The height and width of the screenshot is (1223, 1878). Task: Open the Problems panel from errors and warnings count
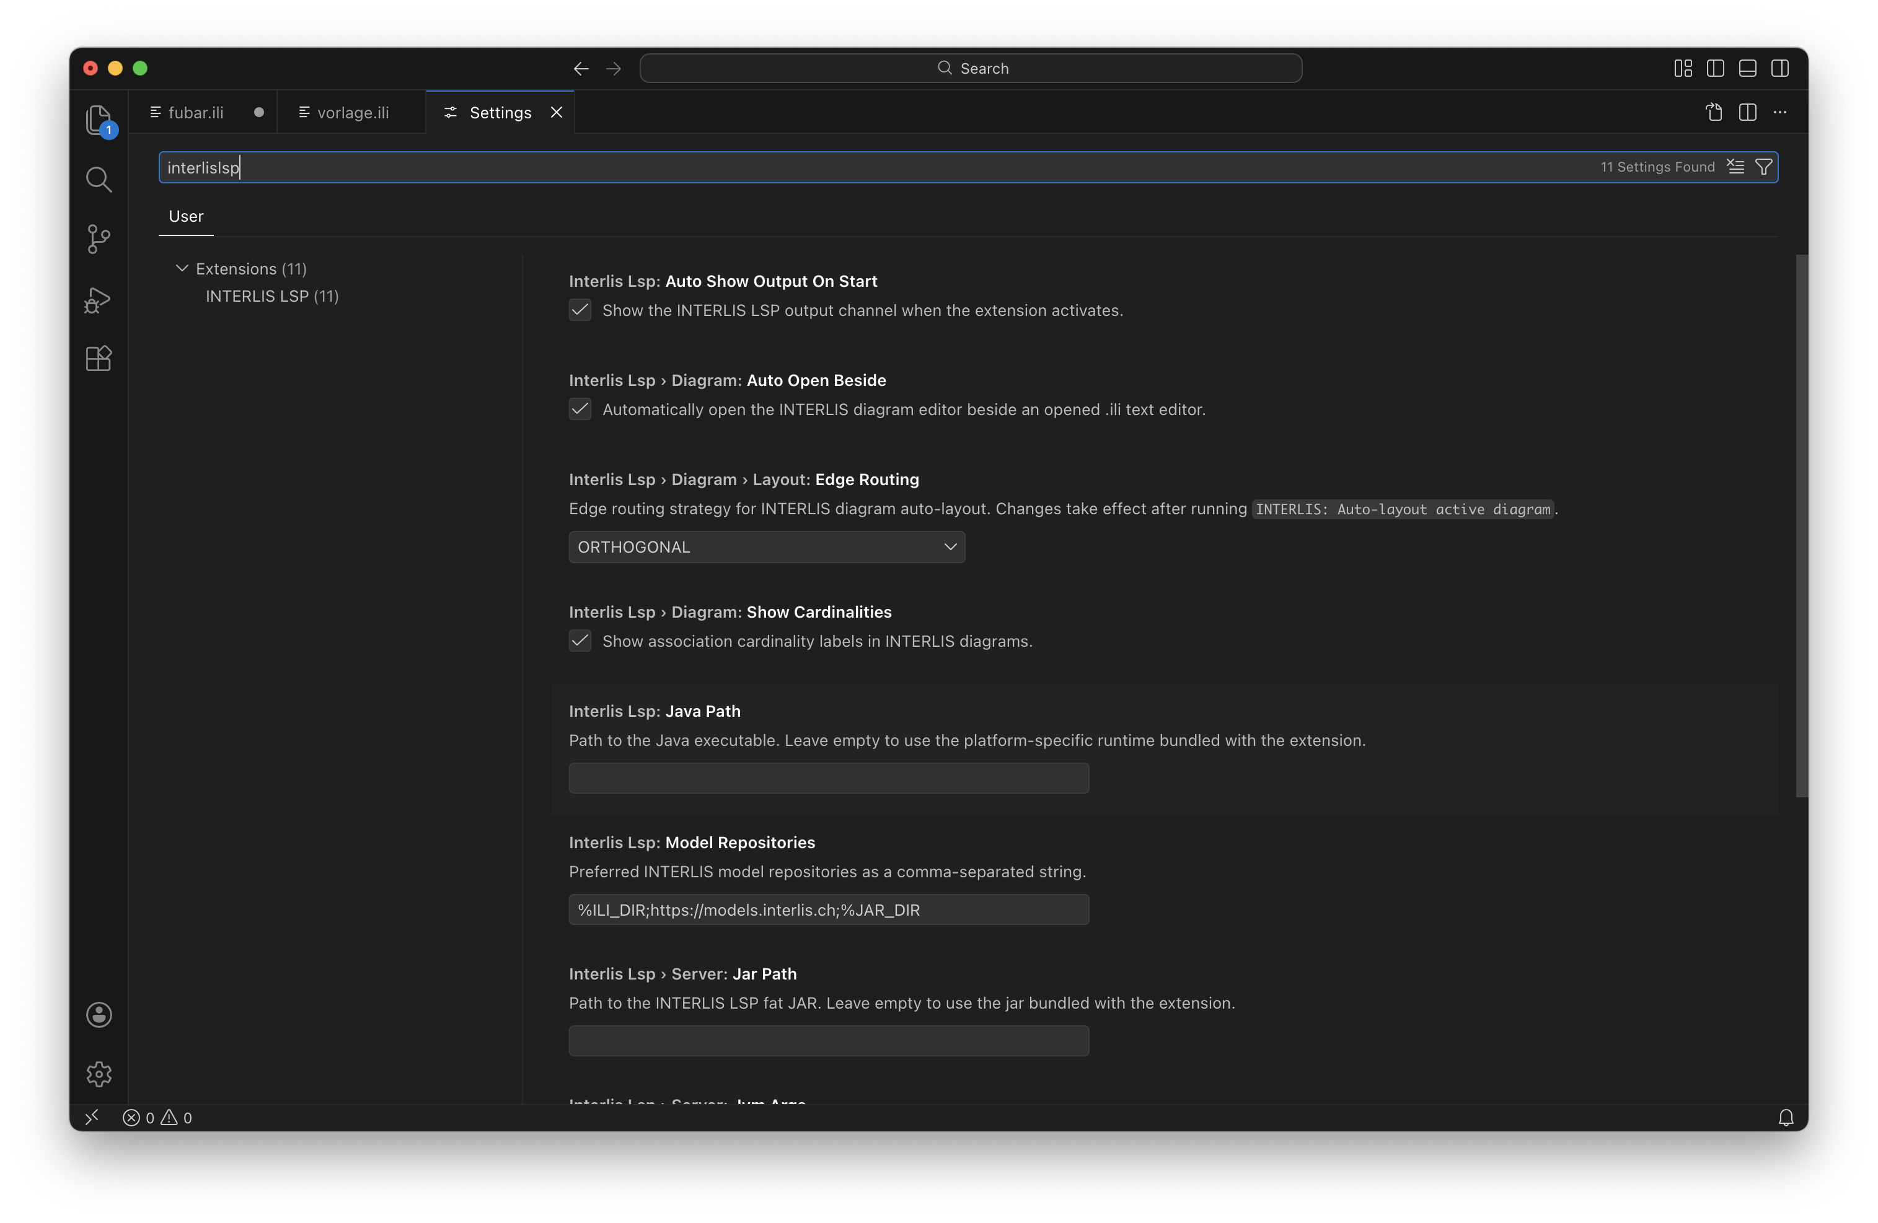click(157, 1117)
